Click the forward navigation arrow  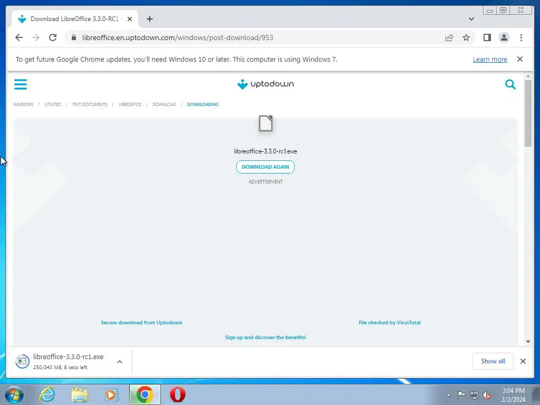[x=36, y=37]
